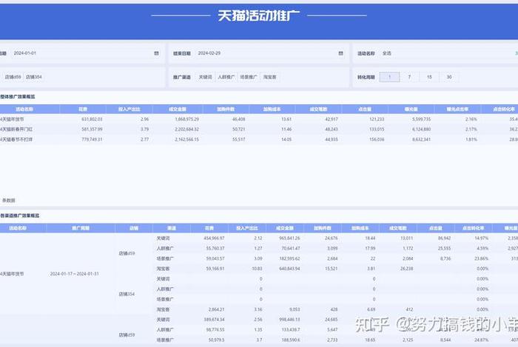Screen dimensions: 518x347
Task: Select 转化周期 option 7
Action: click(409, 77)
